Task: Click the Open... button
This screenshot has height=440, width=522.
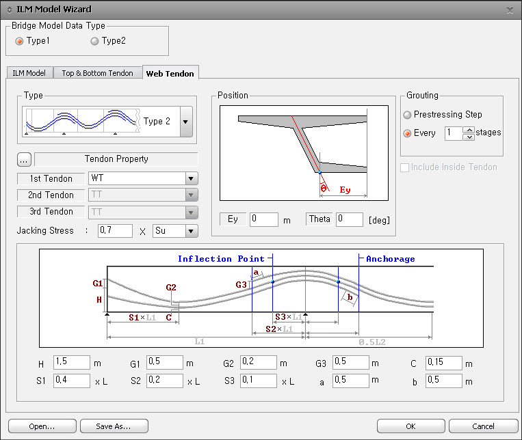Action: pyautogui.click(x=42, y=426)
